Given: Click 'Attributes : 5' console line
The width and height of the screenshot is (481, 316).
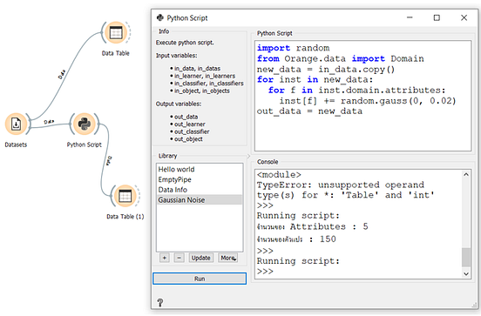Looking at the screenshot, I should 312,226.
